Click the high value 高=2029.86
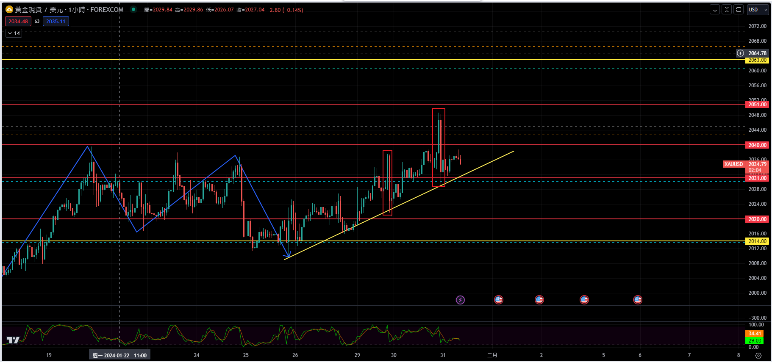 [189, 10]
